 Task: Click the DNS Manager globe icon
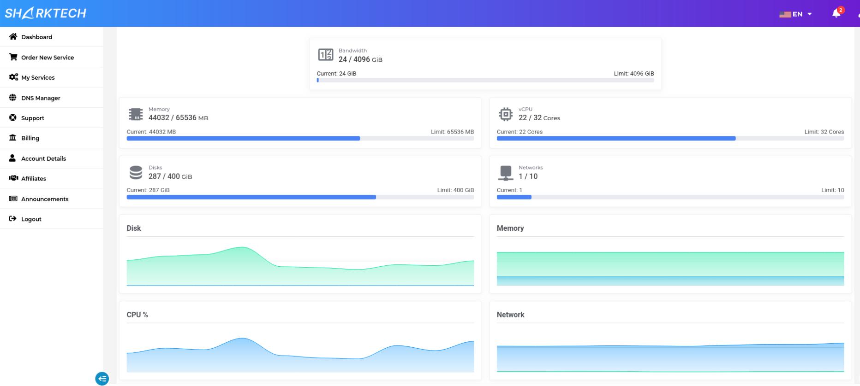pyautogui.click(x=13, y=98)
